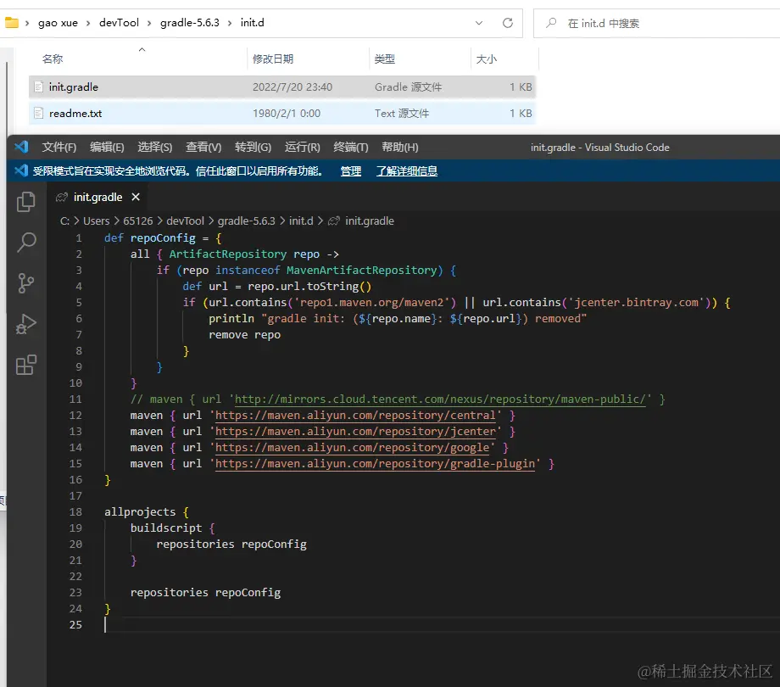Click 'init.d' in the VS Code breadcrumb

point(301,221)
